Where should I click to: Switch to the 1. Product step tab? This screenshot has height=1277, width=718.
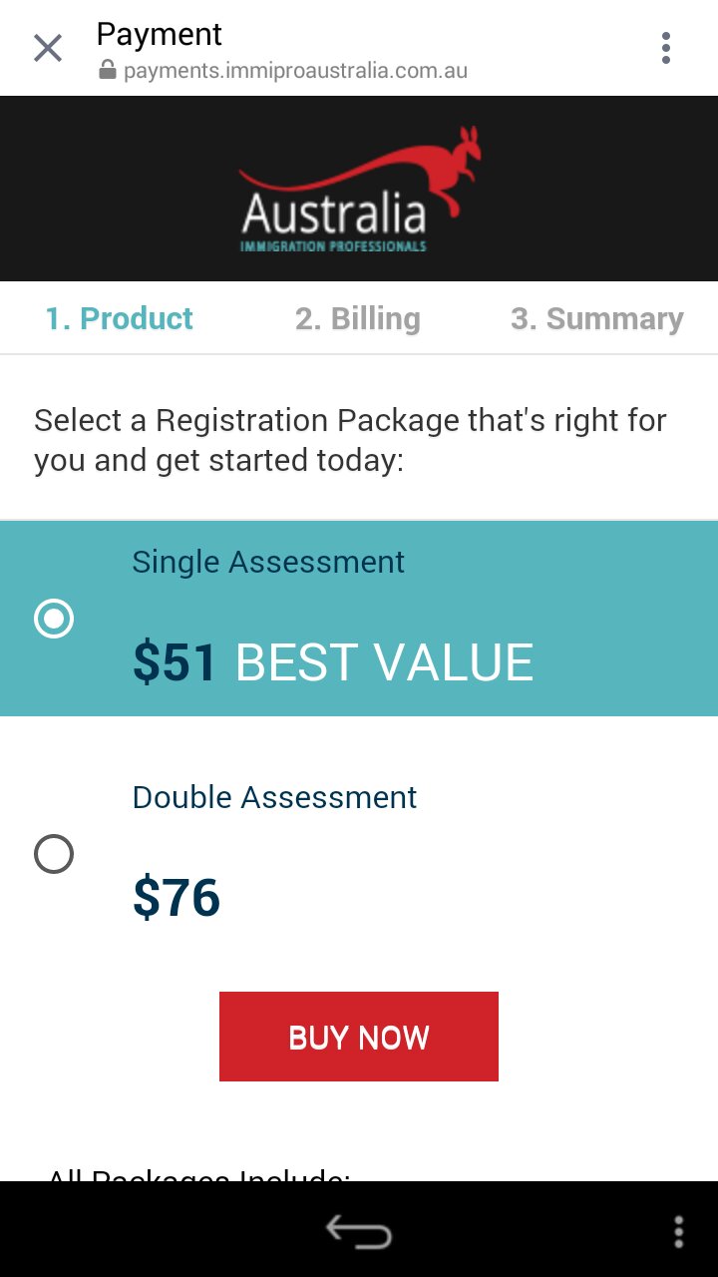click(x=119, y=319)
